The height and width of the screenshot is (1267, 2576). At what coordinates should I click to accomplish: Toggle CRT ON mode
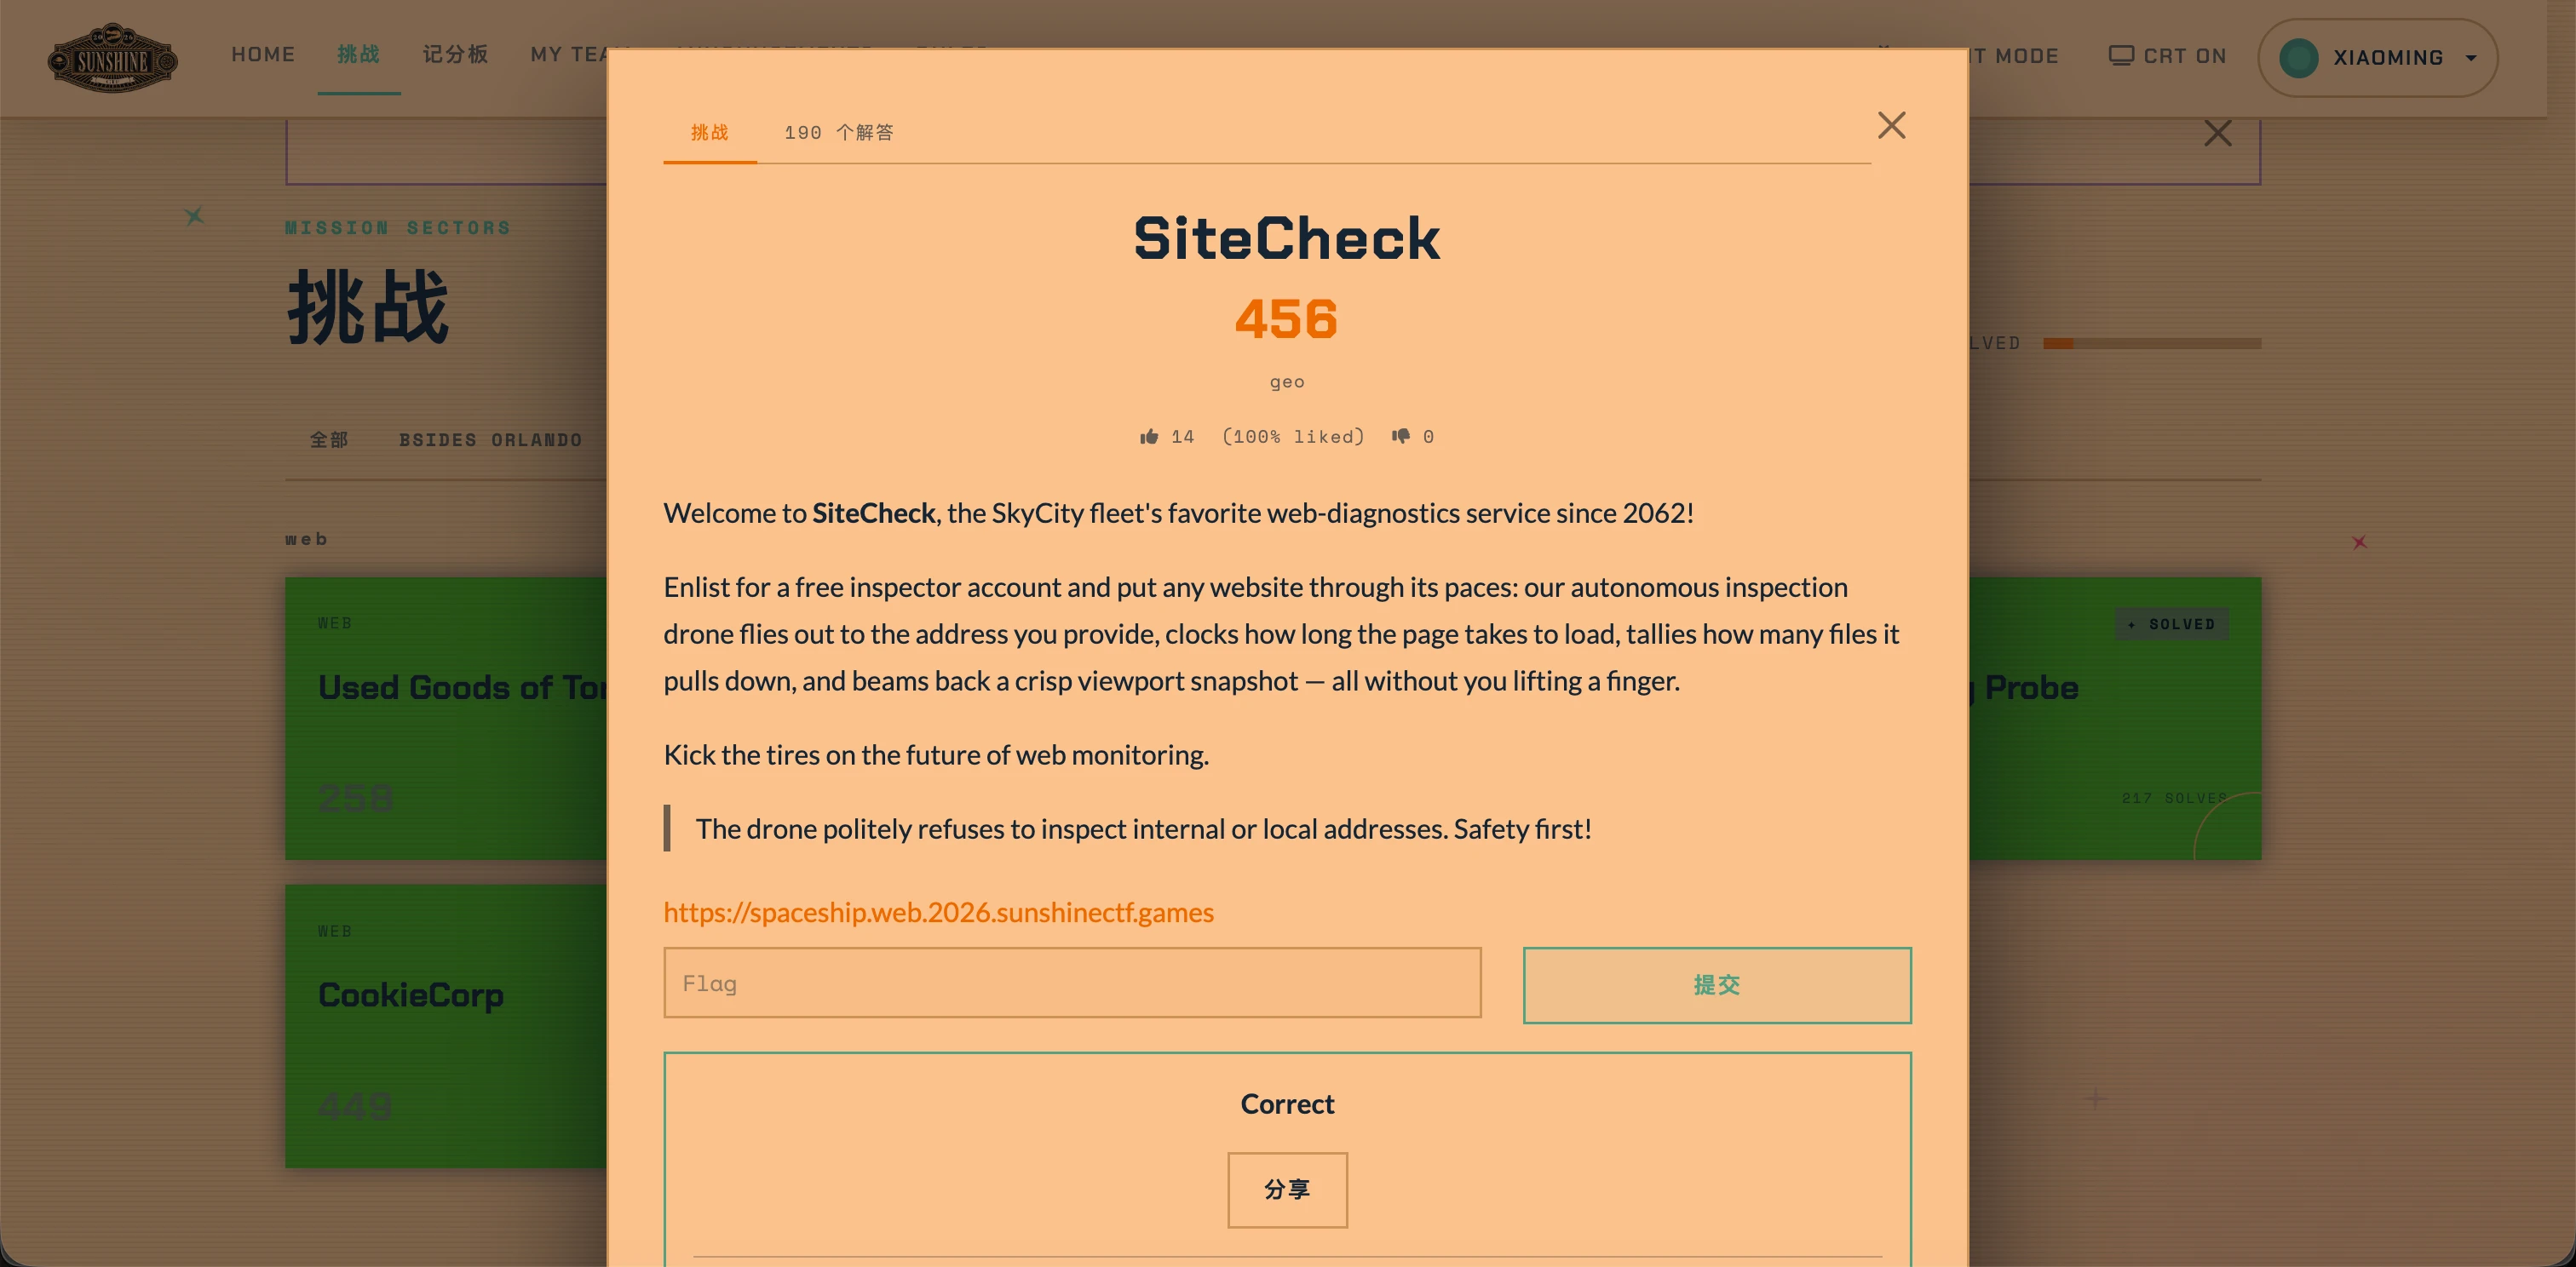click(x=2168, y=56)
